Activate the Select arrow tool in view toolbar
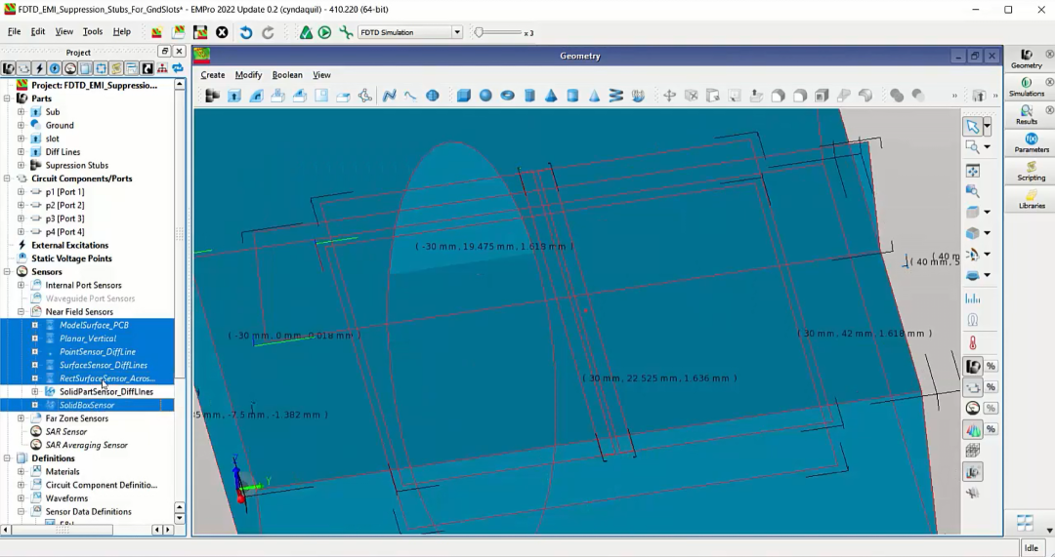 tap(972, 126)
